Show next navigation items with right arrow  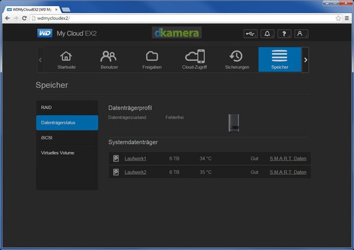click(x=305, y=60)
